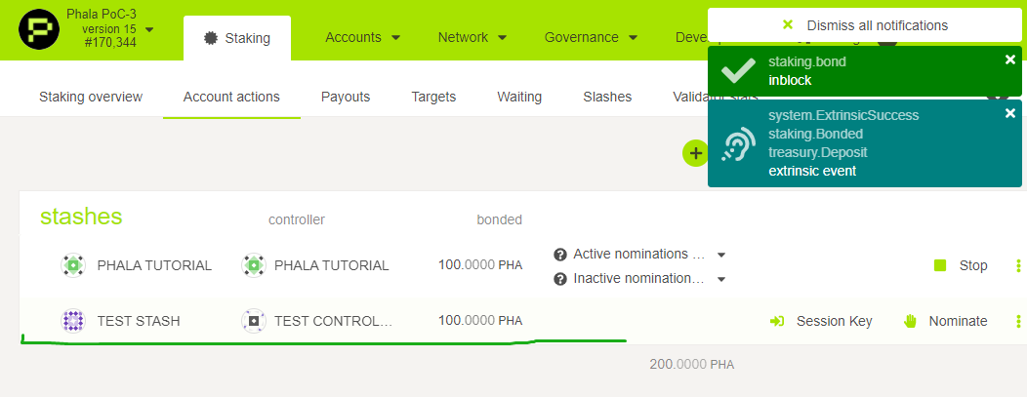Image resolution: width=1027 pixels, height=397 pixels.
Task: Open the Phala PoC-3 chain selector
Action: pyautogui.click(x=149, y=29)
